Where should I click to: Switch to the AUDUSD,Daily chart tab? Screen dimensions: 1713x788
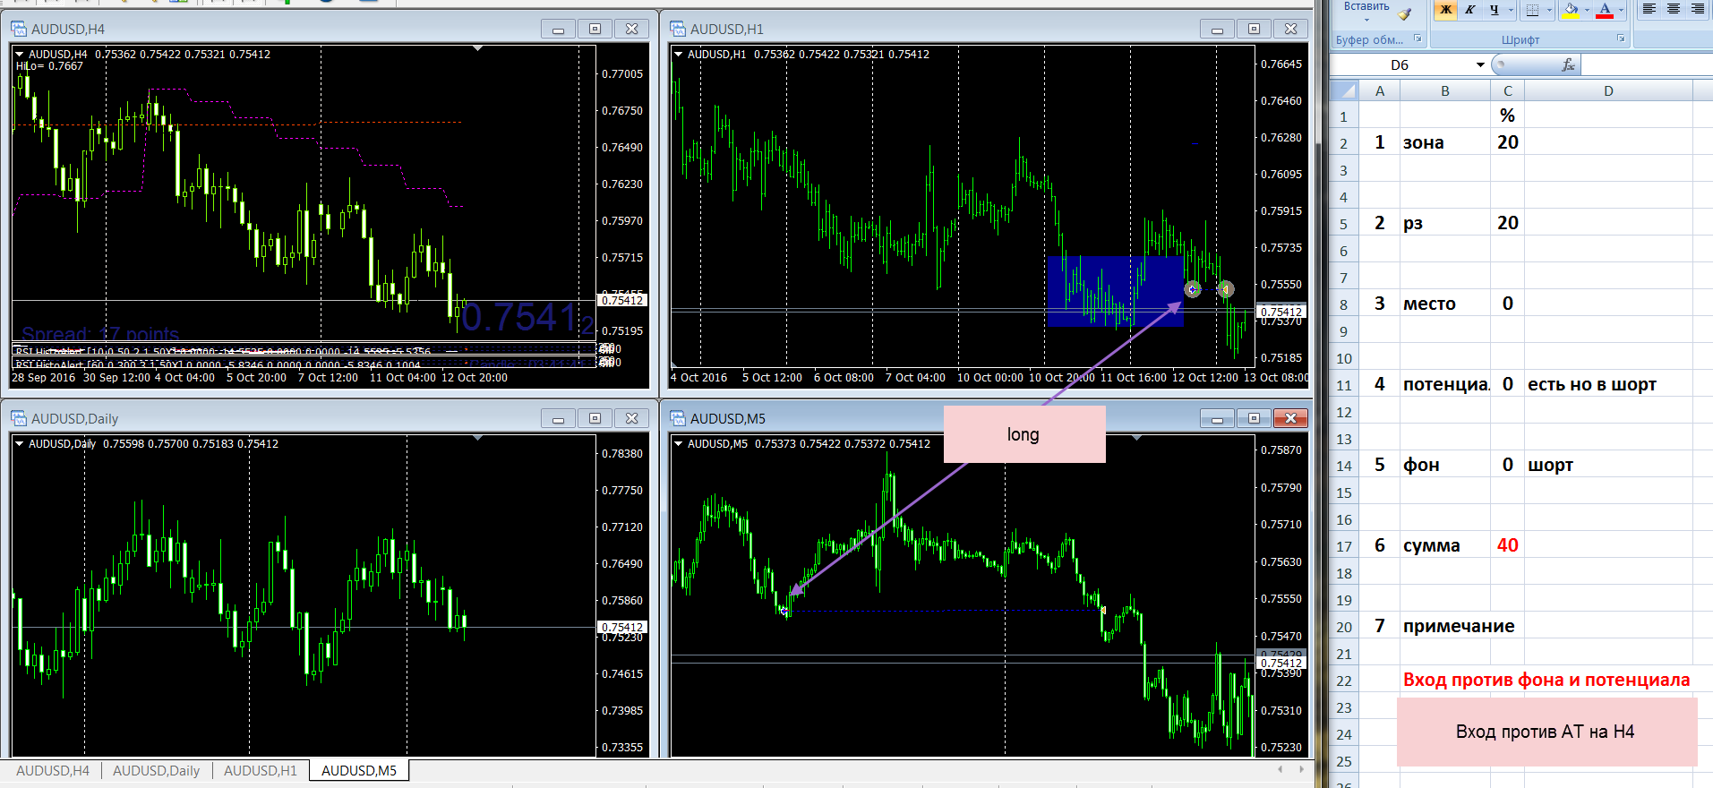click(157, 770)
